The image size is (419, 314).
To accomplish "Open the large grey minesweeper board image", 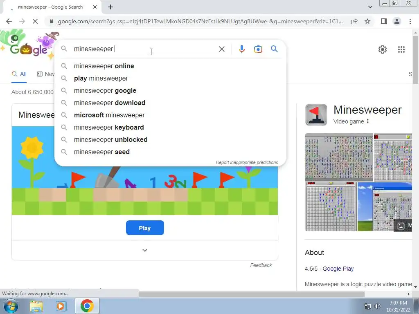I will [x=339, y=157].
